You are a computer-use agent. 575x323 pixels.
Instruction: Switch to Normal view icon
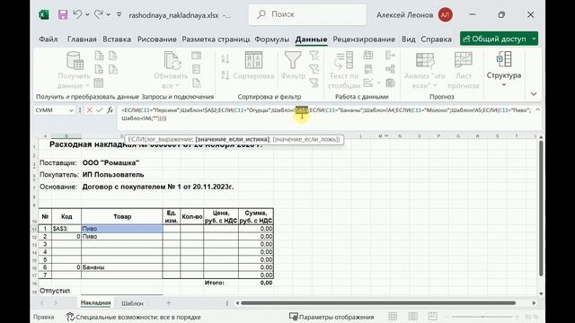393,317
